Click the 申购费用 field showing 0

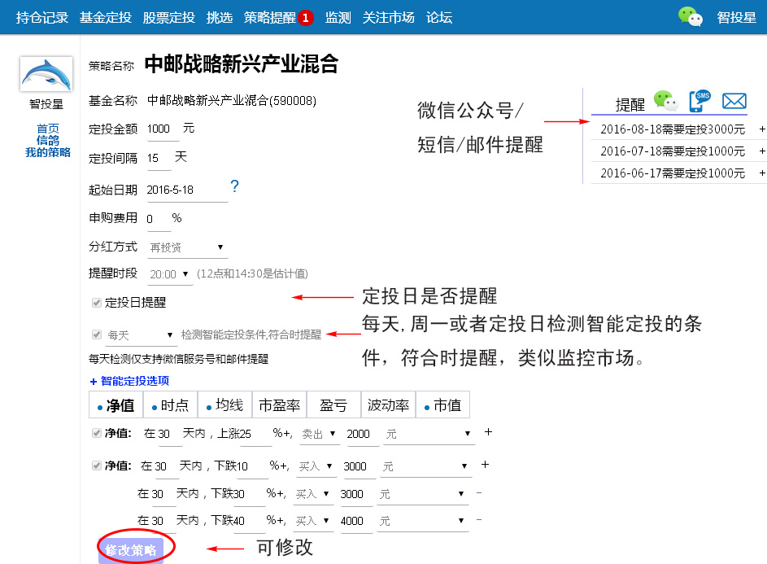point(159,220)
